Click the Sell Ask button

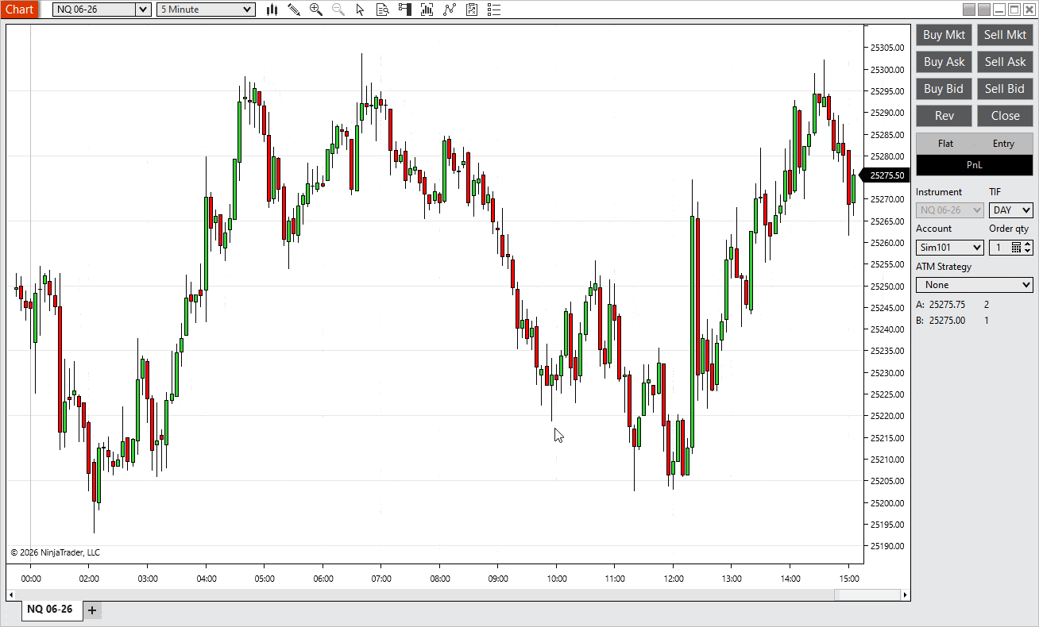(1005, 62)
